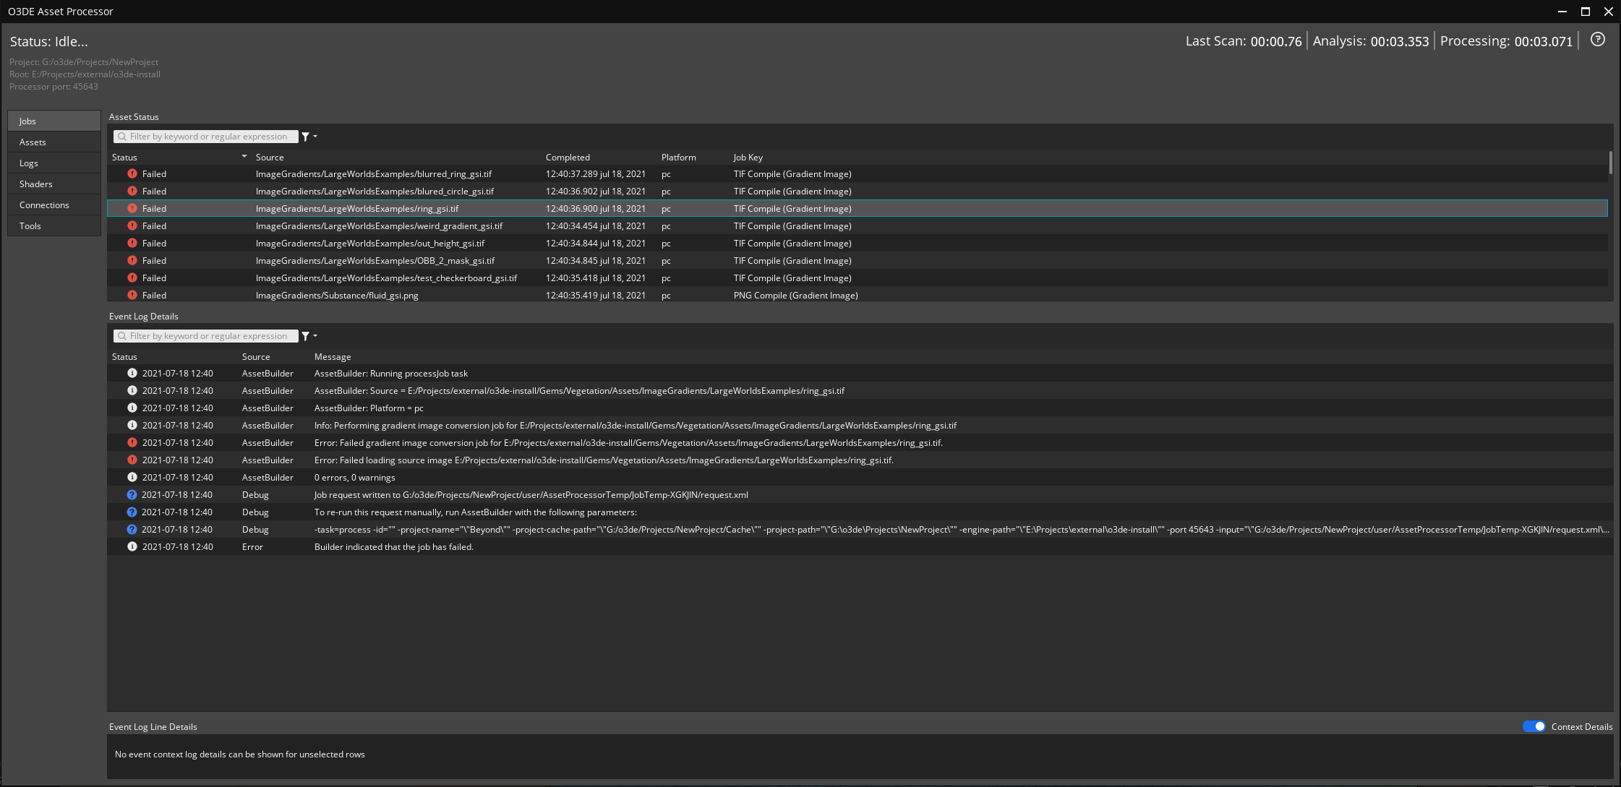Click the Event Log filter funnel icon
The image size is (1621, 787).
click(x=306, y=336)
